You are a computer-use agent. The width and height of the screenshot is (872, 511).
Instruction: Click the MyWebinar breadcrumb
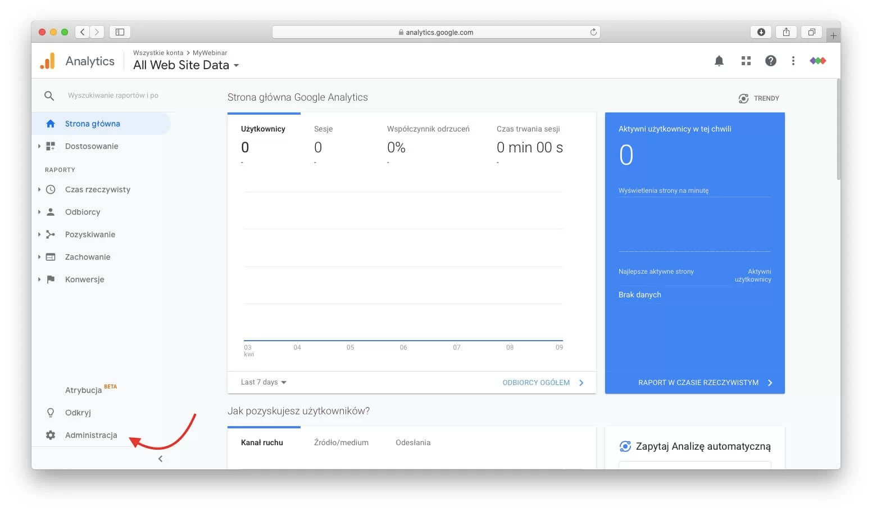210,53
